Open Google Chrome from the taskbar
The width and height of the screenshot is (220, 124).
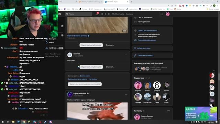tap(24, 122)
